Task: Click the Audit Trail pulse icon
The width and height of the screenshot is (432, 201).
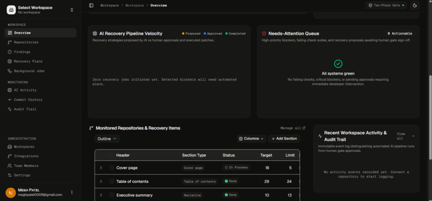Action: click(x=10, y=109)
